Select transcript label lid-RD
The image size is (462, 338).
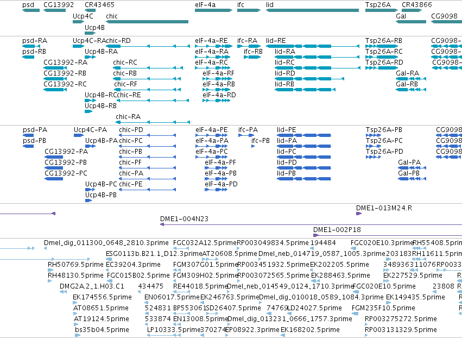[284, 73]
